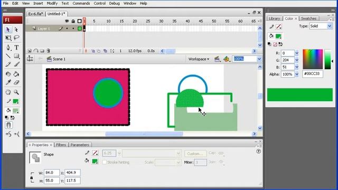Select the Rectangle tool

point(16,56)
